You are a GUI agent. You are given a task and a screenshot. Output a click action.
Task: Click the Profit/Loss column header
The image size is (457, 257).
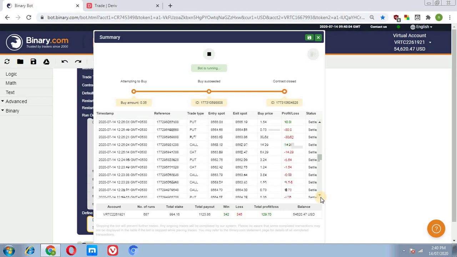(x=290, y=114)
